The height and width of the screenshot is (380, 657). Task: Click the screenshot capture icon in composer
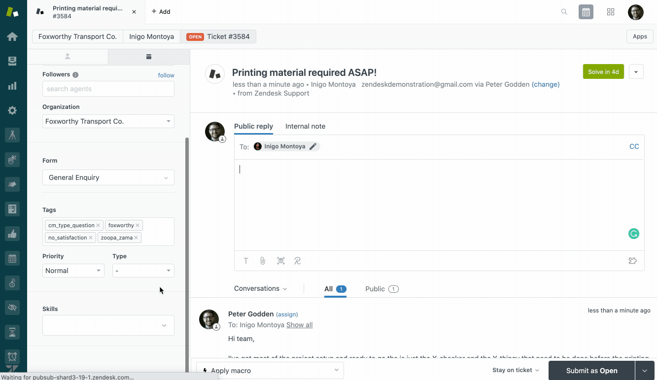tap(281, 261)
